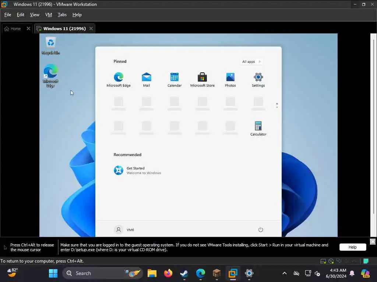The height and width of the screenshot is (282, 377).
Task: Open the View menu
Action: pyautogui.click(x=35, y=15)
